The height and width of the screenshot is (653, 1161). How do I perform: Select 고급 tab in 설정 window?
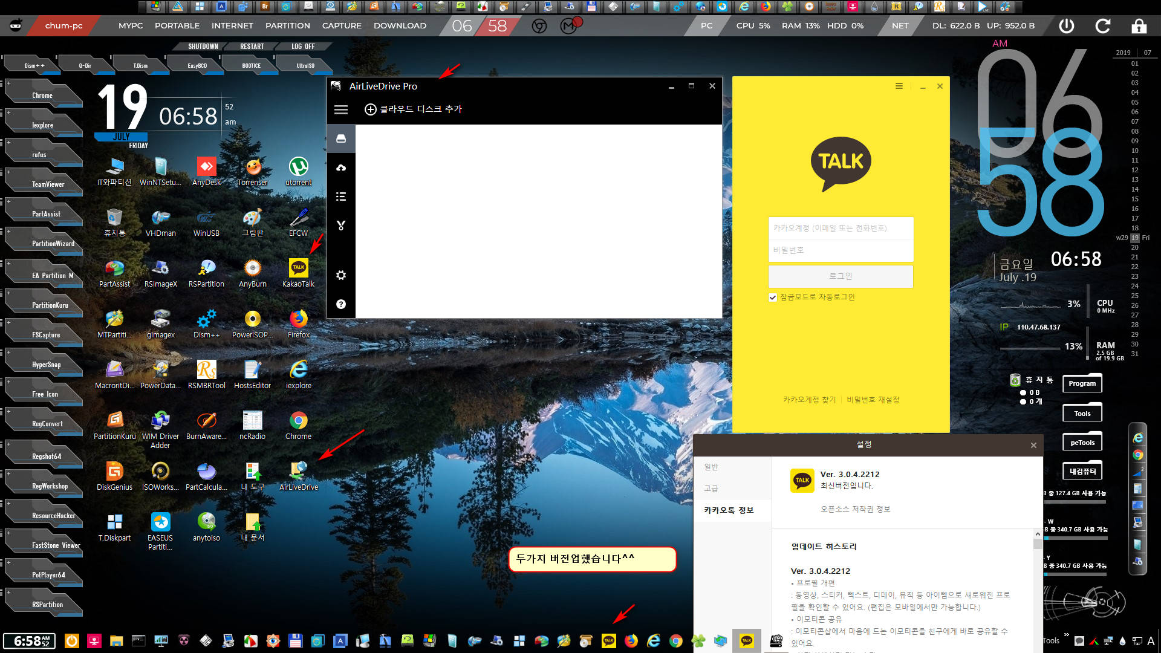(x=711, y=489)
